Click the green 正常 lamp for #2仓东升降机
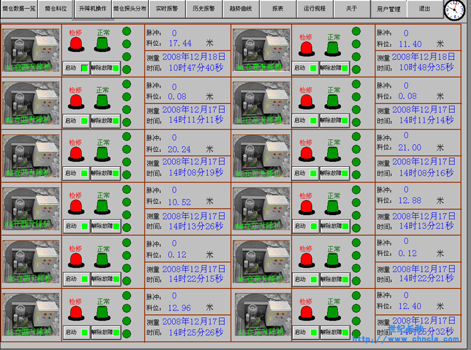 [333, 102]
